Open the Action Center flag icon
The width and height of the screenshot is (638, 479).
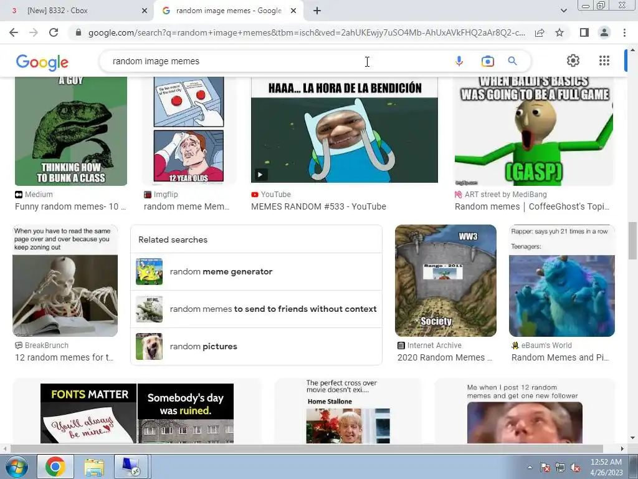point(545,467)
